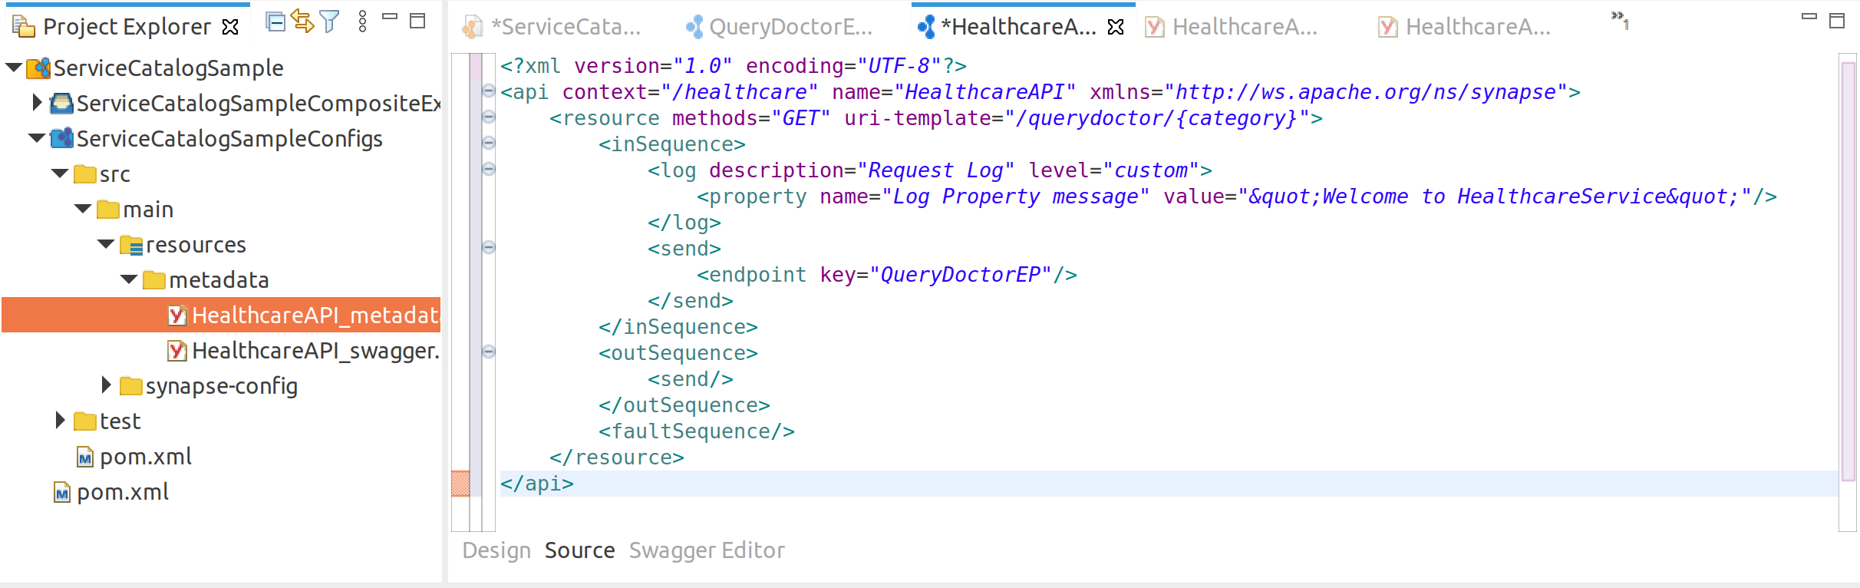Select the HealthcareAPI_metadata YAML file icon
1860x588 pixels.
click(177, 315)
